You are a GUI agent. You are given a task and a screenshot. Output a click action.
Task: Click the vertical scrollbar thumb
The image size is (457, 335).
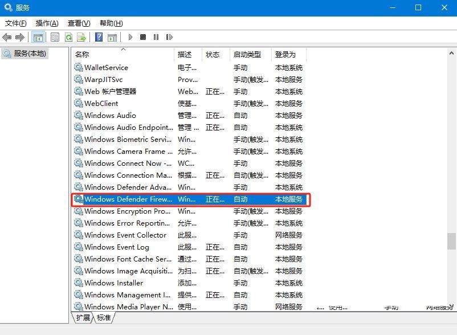[451, 241]
